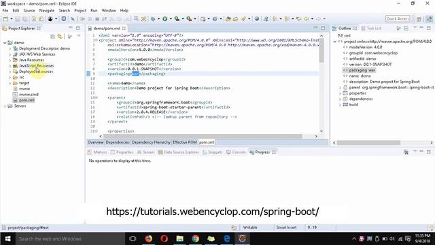
Task: Open File Explorer from the taskbar
Action: click(x=179, y=239)
